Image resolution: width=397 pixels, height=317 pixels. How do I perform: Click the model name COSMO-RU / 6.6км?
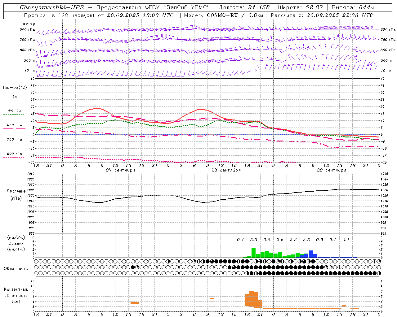pos(236,15)
